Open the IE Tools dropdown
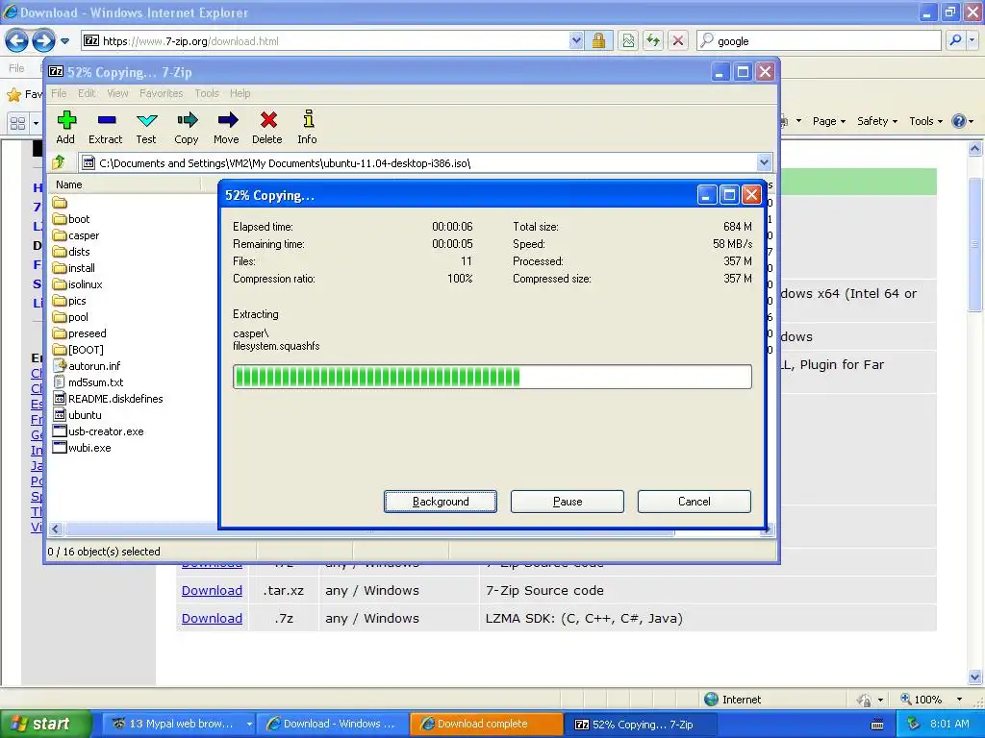Screen dimensions: 985x738 coord(926,121)
